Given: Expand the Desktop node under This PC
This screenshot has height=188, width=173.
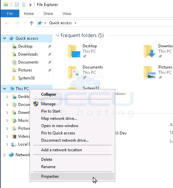Looking at the screenshot, I should pyautogui.click(x=7, y=97).
